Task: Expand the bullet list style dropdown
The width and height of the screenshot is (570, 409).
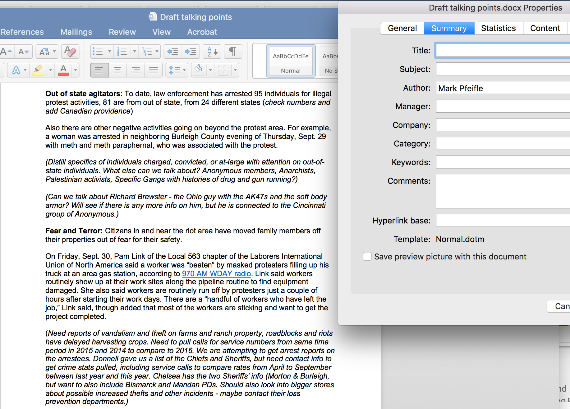Action: (109, 52)
